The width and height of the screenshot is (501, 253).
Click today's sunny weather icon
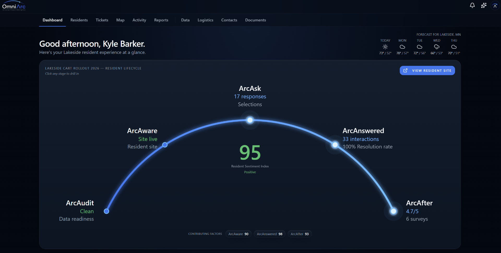click(385, 47)
